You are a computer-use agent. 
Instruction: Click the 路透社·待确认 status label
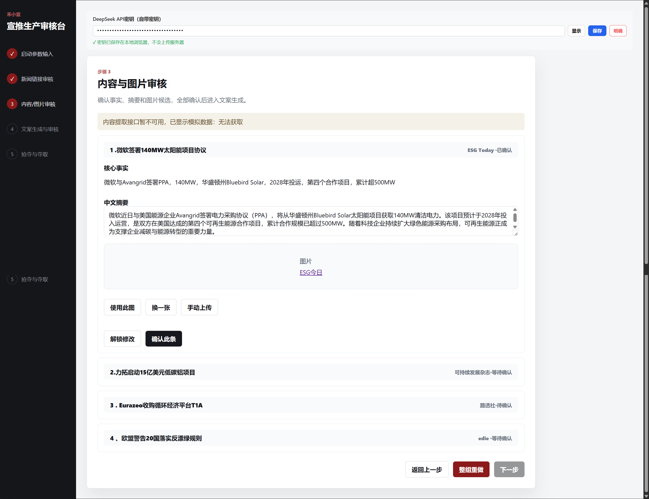pyautogui.click(x=496, y=405)
